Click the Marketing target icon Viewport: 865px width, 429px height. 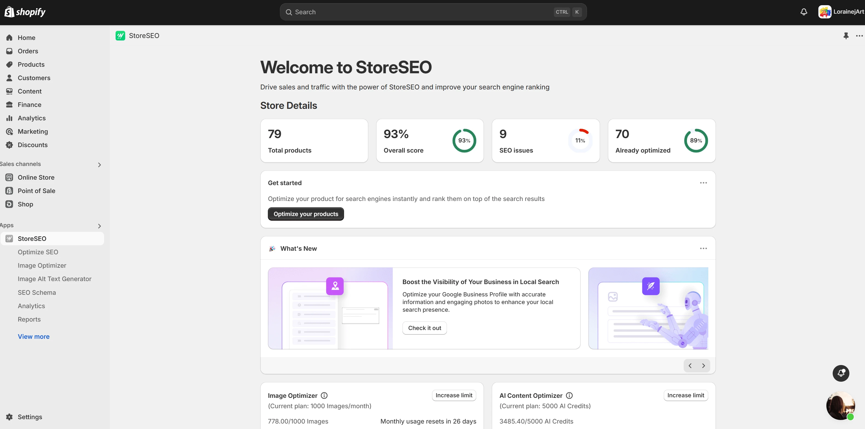click(x=9, y=132)
